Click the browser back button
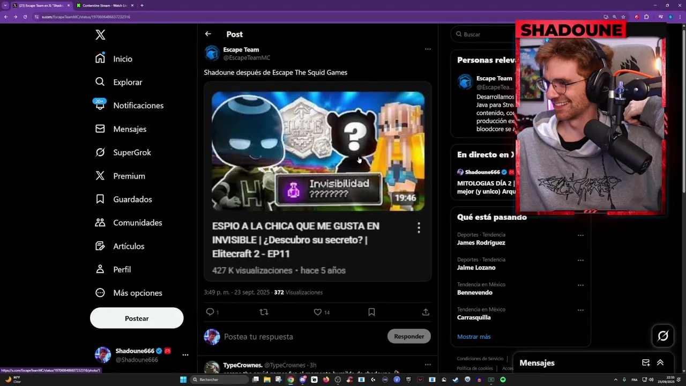This screenshot has width=686, height=386. pos(6,17)
